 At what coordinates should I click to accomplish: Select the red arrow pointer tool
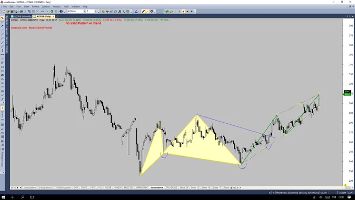coord(2,18)
